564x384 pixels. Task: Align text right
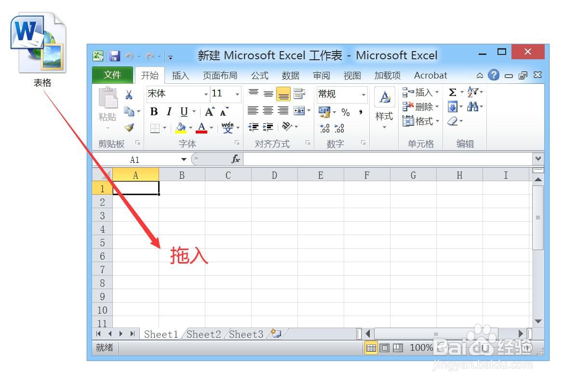[x=283, y=111]
